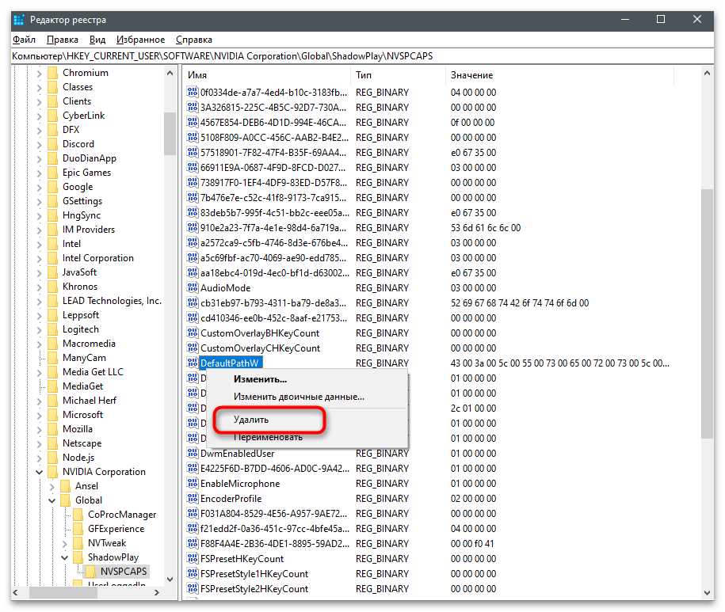
Task: Click the folder icon of NVSPCAPS key
Action: tap(91, 572)
